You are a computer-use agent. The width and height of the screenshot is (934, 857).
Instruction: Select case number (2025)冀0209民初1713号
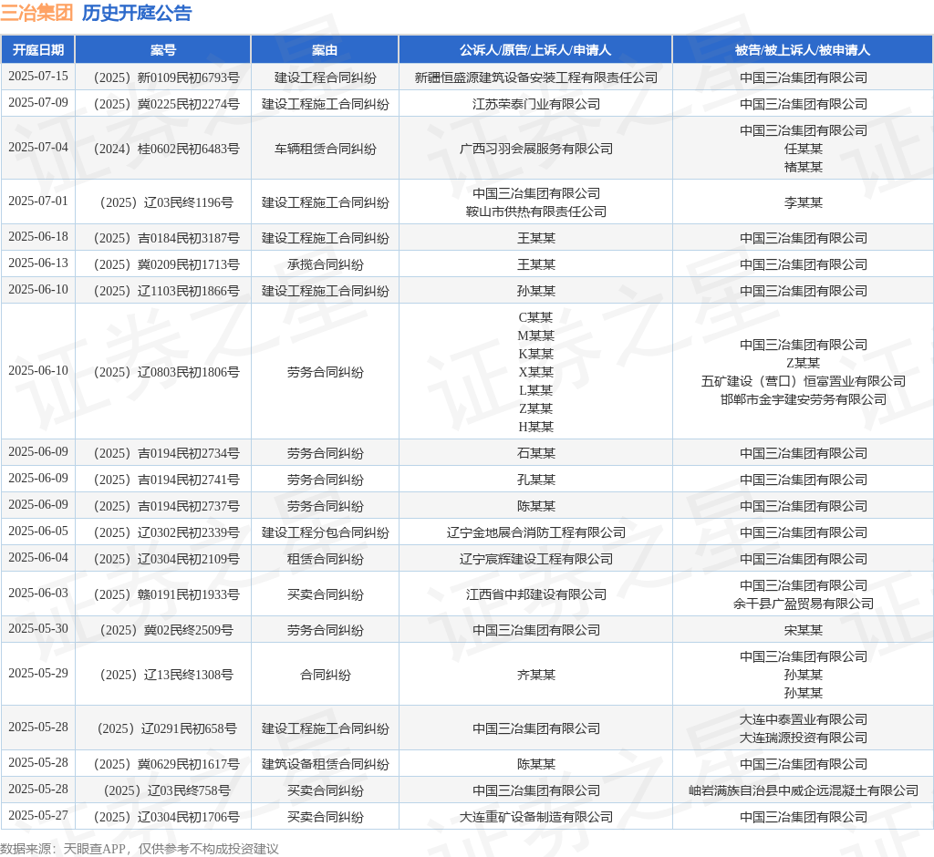coord(163,263)
